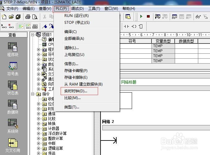The height and width of the screenshot is (155, 210).
Task: Expand the 整数计算 instruction folder
Action: point(38,139)
